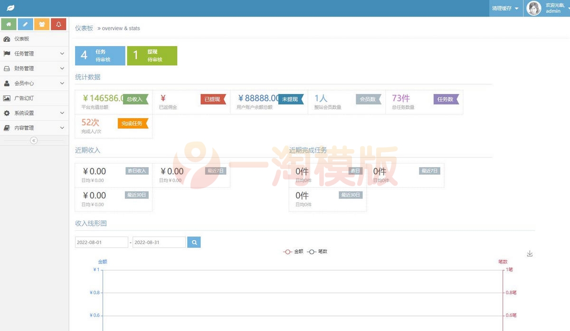Collapse the sidebar with the double-arrow icon
Viewport: 570px width, 331px height.
pos(34,140)
